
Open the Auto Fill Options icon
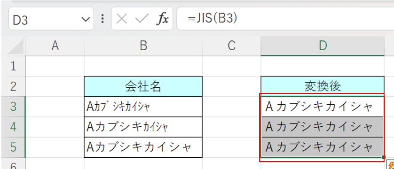tap(391, 164)
